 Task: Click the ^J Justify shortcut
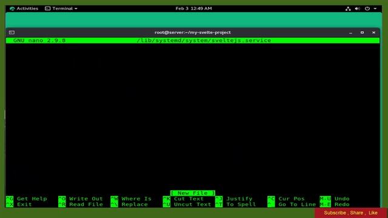(234, 199)
